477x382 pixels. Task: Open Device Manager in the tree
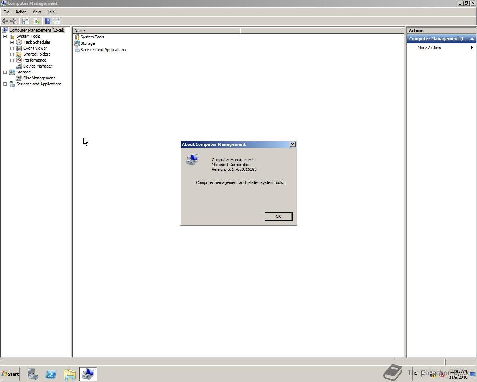(x=38, y=66)
